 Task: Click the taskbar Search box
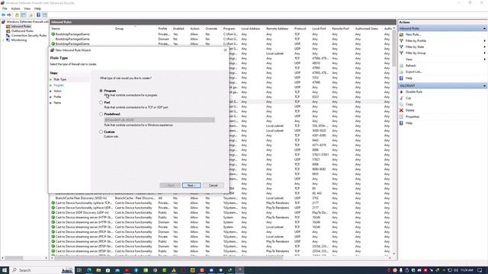[42, 270]
